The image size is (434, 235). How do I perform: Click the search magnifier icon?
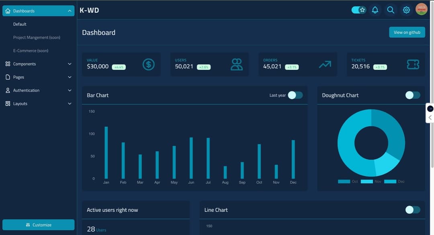[391, 10]
